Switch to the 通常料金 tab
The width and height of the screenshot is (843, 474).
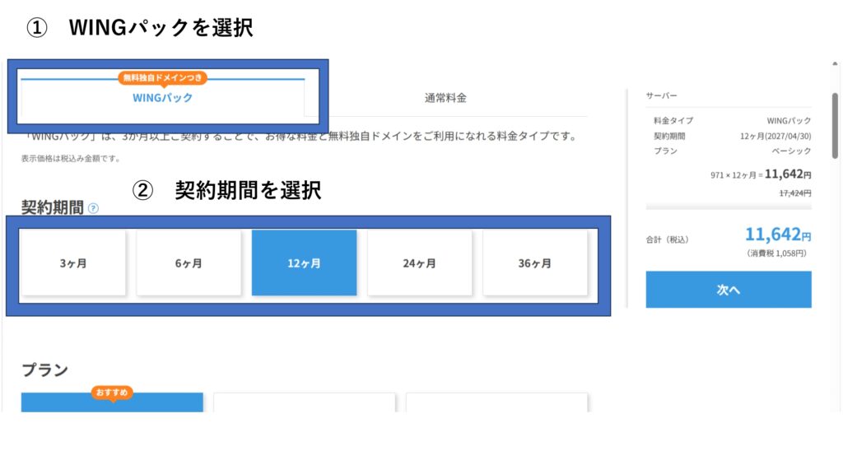pyautogui.click(x=445, y=98)
